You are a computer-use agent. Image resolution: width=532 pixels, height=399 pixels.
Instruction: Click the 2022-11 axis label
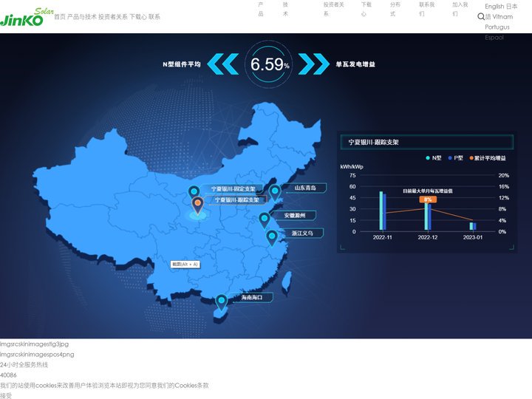click(383, 237)
